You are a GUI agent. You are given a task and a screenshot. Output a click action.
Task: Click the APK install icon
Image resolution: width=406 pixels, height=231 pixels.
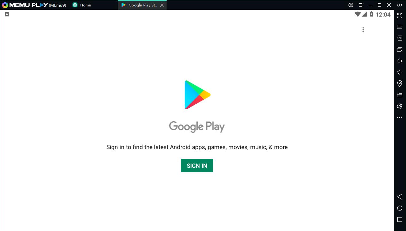click(x=400, y=38)
